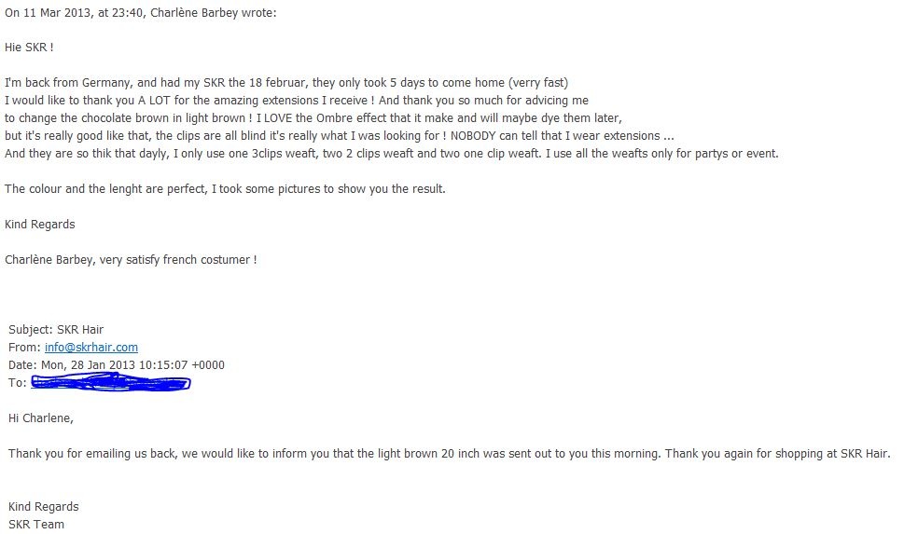Click the line about changing chocolate brown
904x534 pixels.
coord(313,118)
